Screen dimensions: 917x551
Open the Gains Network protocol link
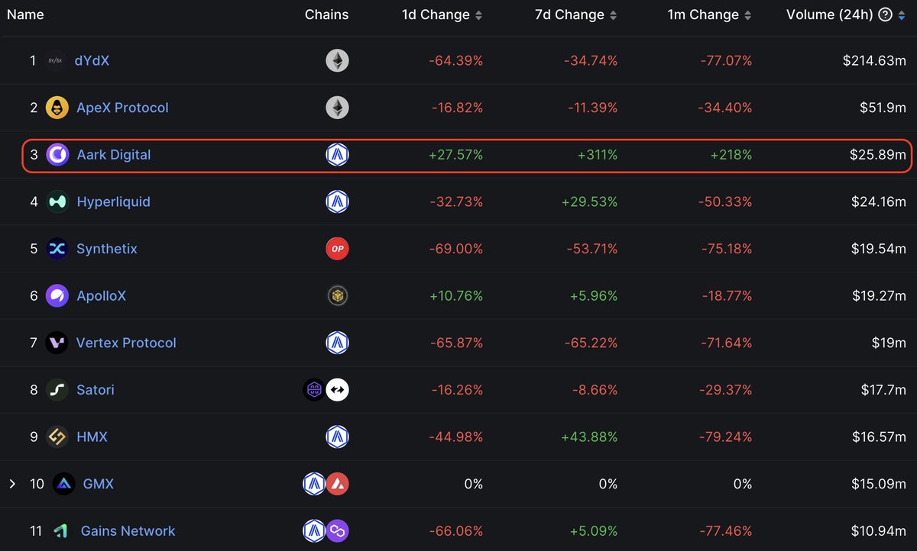[x=128, y=530]
